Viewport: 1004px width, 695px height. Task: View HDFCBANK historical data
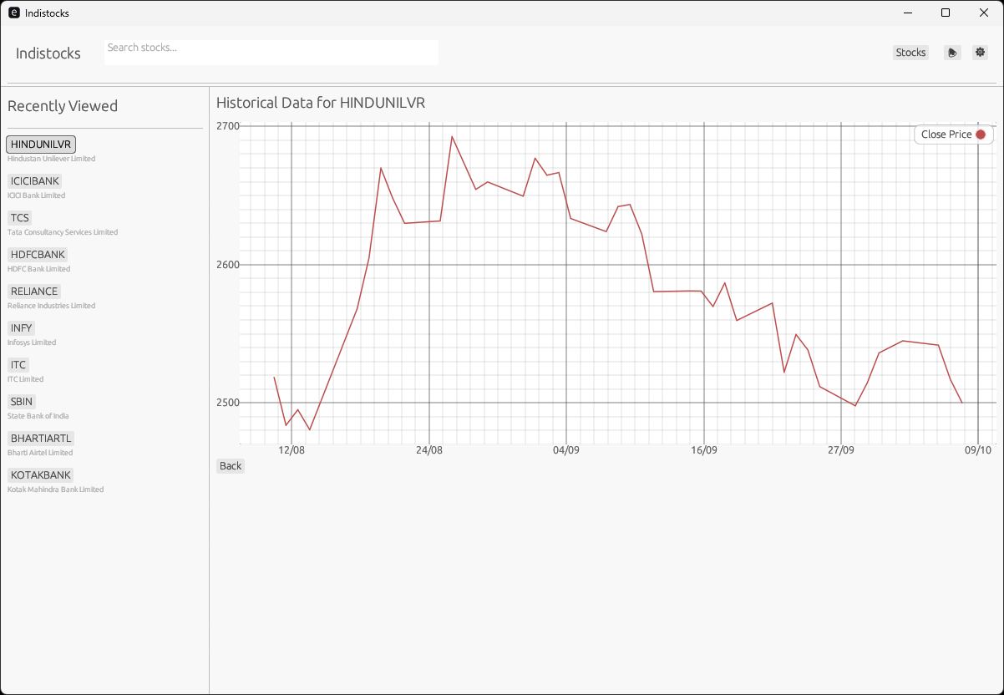[38, 254]
